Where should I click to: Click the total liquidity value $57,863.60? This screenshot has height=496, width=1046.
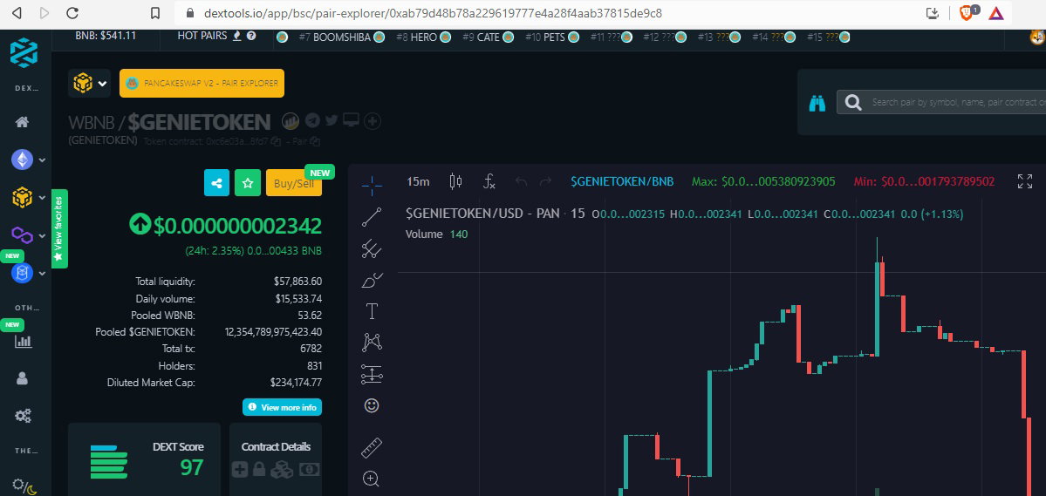point(297,282)
